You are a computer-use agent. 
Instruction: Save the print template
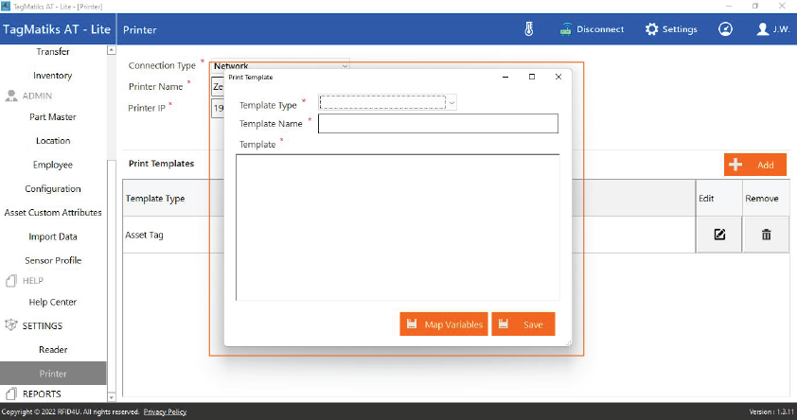click(x=522, y=324)
